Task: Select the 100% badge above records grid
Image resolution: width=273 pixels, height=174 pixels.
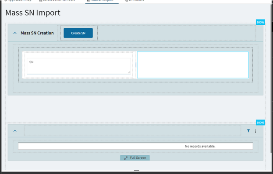Action: coord(260,123)
